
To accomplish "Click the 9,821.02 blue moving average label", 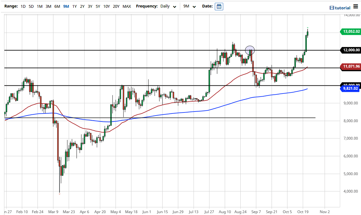I will (x=350, y=88).
